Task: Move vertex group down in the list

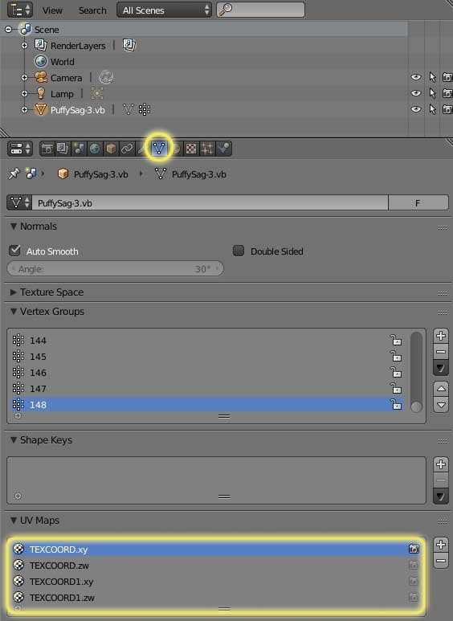Action: tap(441, 405)
